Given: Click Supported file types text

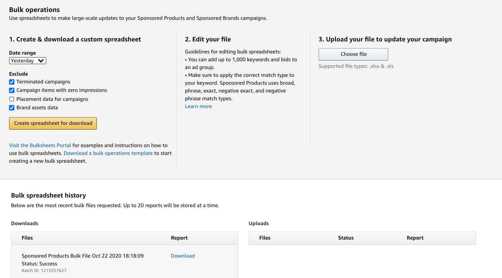Looking at the screenshot, I should [356, 66].
